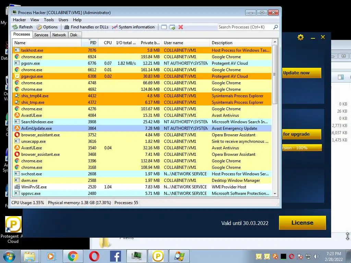Click the Refresh toolbar button

[22, 27]
